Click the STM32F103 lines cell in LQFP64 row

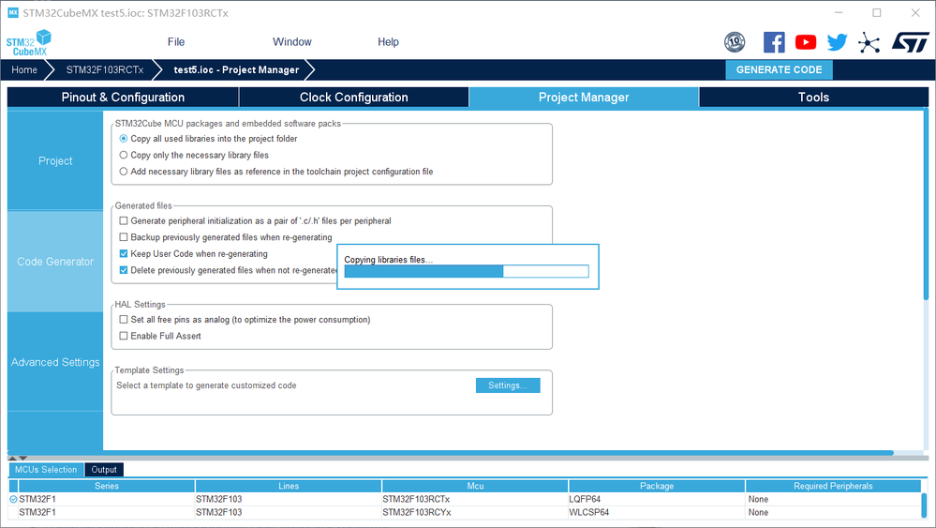tap(289, 499)
